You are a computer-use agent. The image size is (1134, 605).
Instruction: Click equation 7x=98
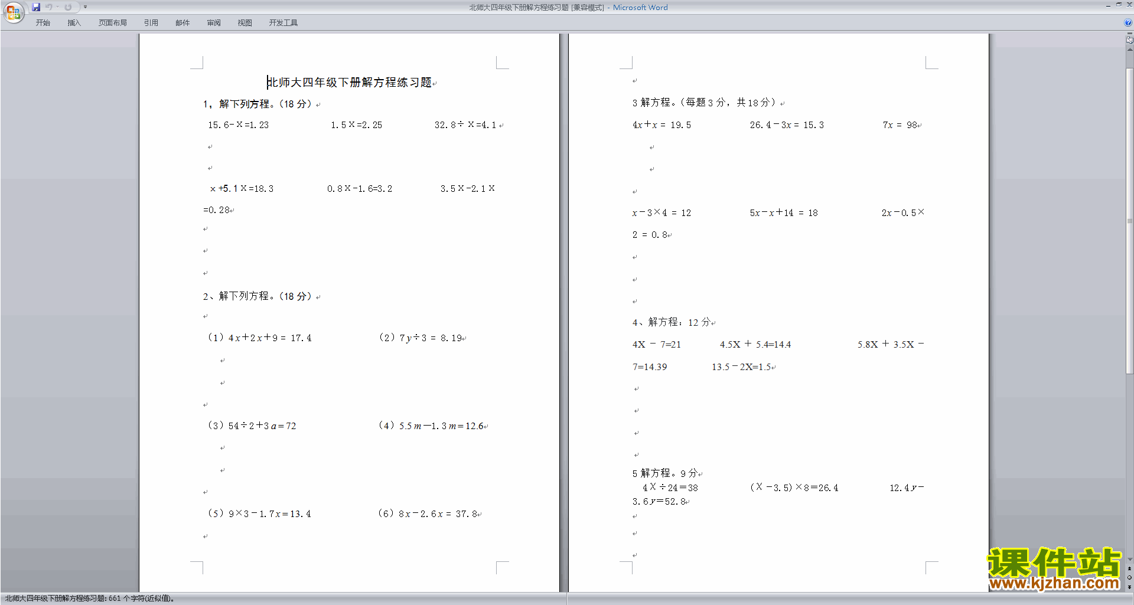(900, 125)
